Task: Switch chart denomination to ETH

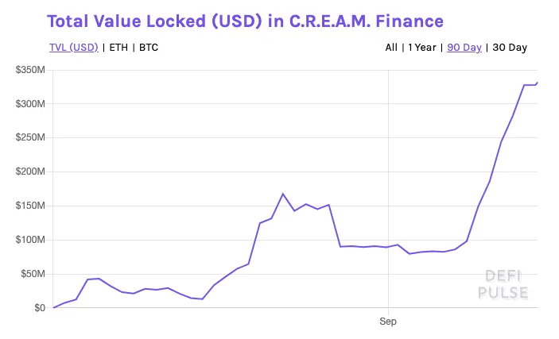Action: click(x=118, y=48)
